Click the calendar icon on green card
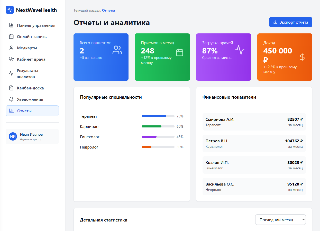 coord(179,52)
